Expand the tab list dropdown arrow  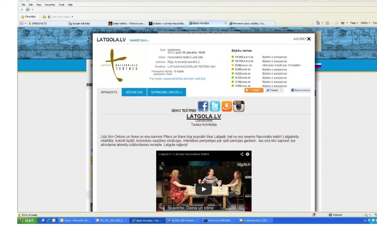tap(26, 23)
